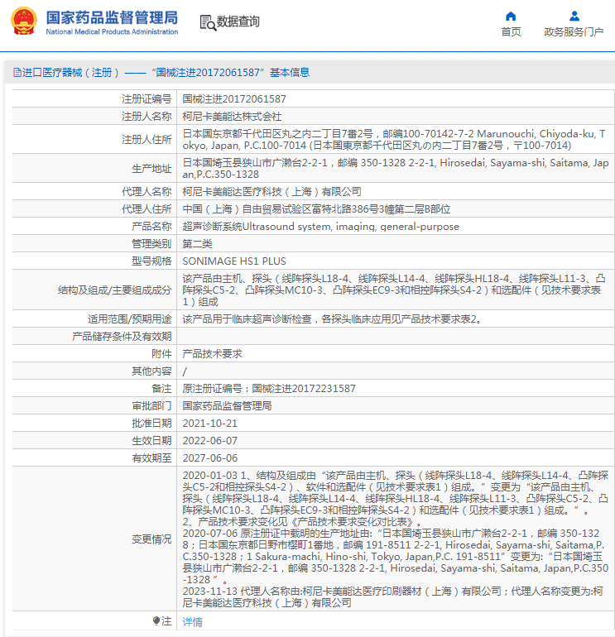This screenshot has width=615, height=637.
Task: Click the document icon before 进口医疗器械
Action: 17,73
